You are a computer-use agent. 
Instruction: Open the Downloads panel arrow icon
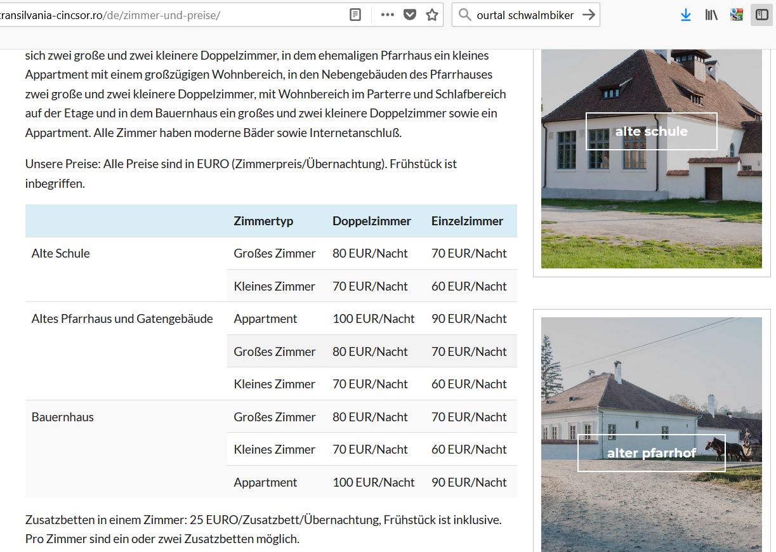pyautogui.click(x=685, y=15)
